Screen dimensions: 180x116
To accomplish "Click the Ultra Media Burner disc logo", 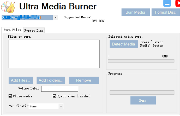I will [x=8, y=7].
